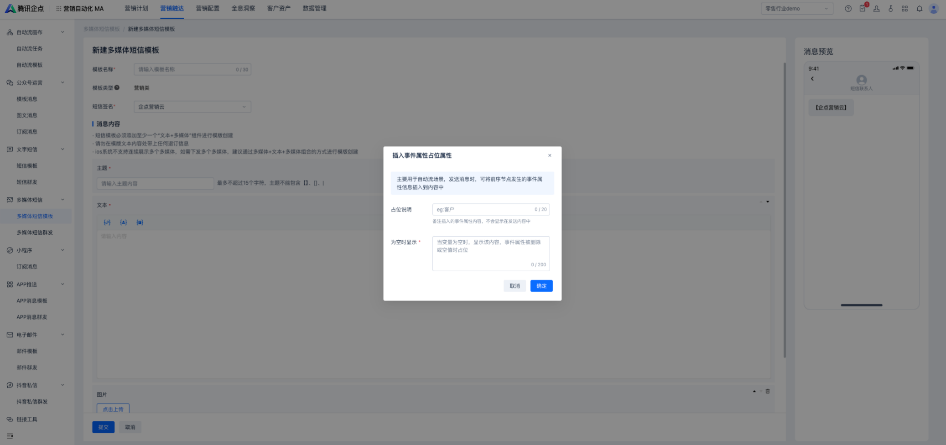Open 模板消息 in sidebar
The width and height of the screenshot is (946, 445).
coord(27,99)
